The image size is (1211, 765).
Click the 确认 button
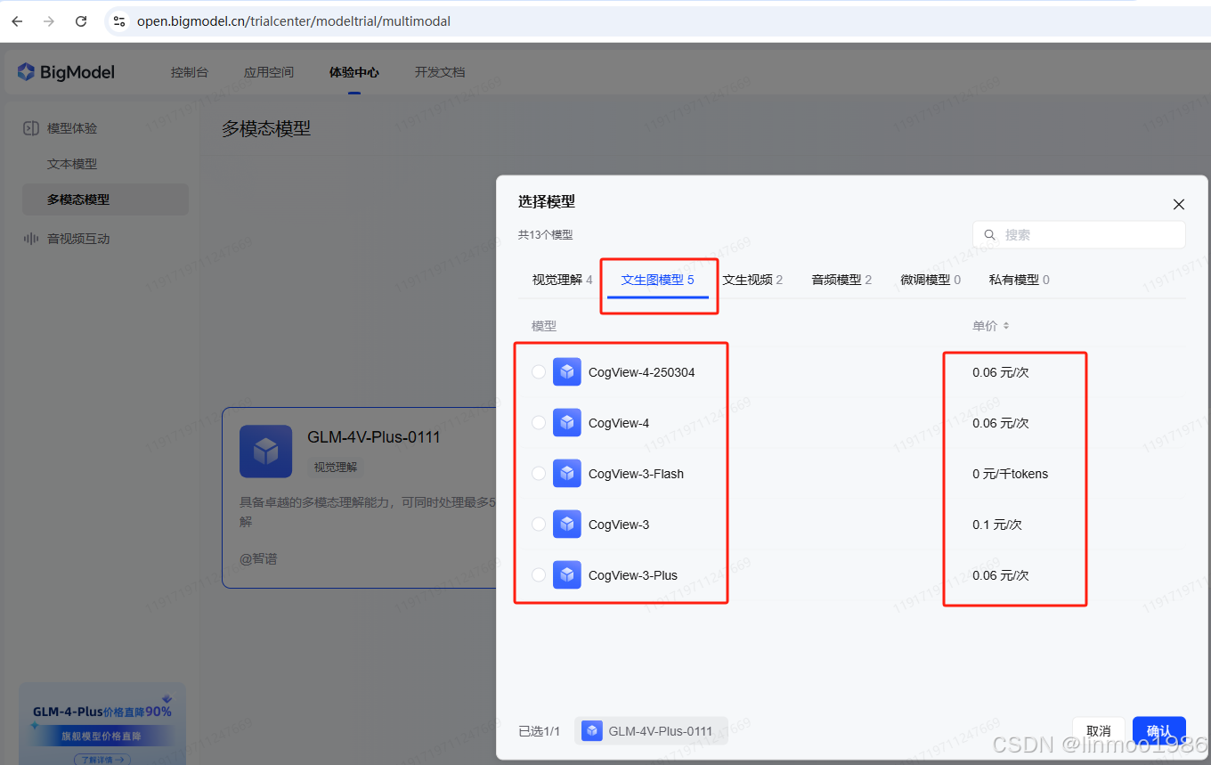1159,731
